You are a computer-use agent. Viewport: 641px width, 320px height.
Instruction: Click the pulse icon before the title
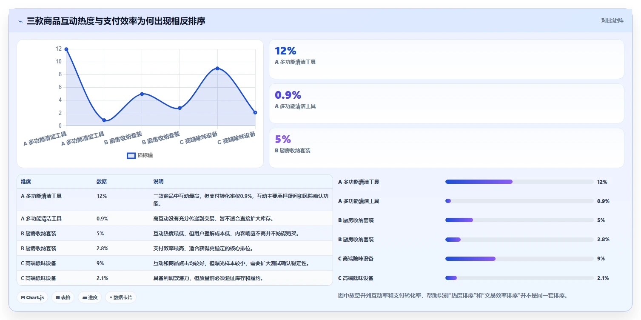20,21
